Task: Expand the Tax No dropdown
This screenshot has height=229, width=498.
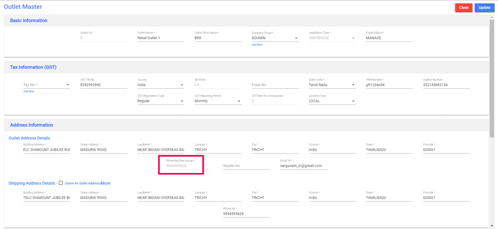Action: tap(46, 85)
